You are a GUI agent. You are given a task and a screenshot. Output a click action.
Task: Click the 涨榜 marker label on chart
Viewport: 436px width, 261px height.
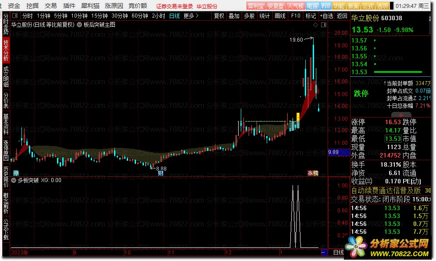tap(313, 173)
